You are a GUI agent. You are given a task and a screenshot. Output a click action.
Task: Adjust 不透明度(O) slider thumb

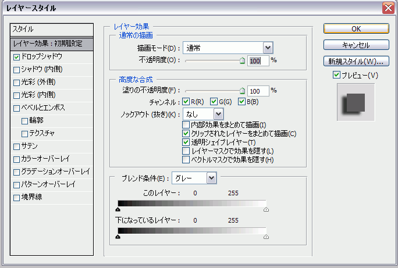coord(242,60)
